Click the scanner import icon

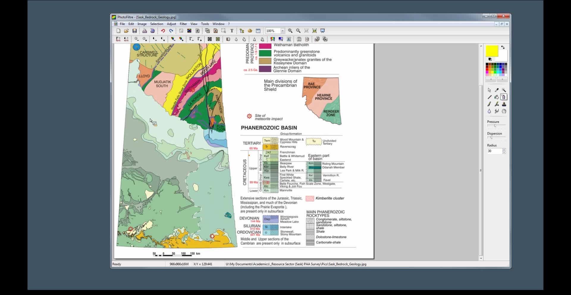coord(153,31)
